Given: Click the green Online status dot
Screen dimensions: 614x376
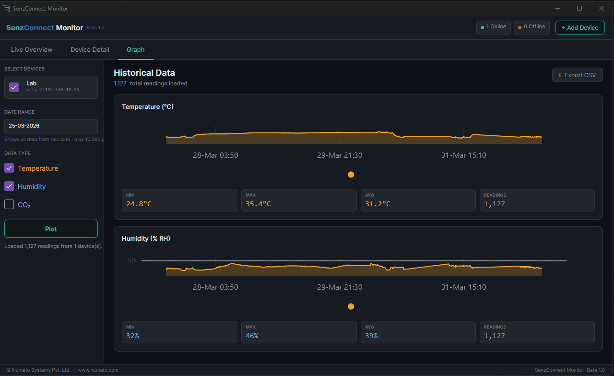Looking at the screenshot, I should pyautogui.click(x=483, y=27).
